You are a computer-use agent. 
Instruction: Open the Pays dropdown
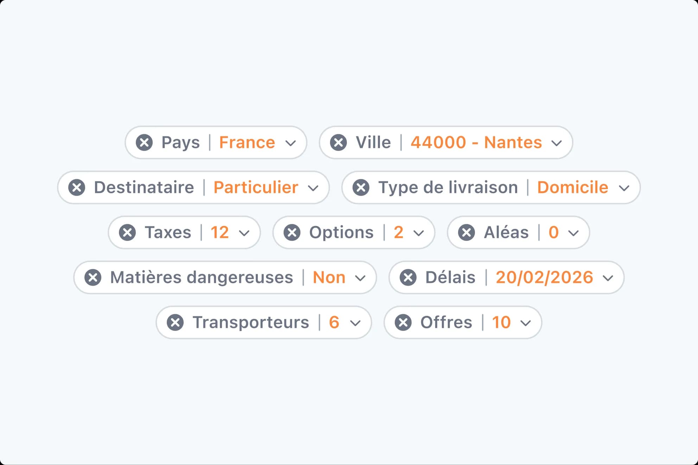[x=291, y=143]
